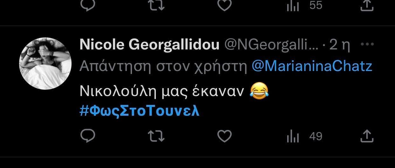This screenshot has width=395, height=168.
Task: Open the tweet text "Νικολούλη μας έκαναν"
Action: 162,91
